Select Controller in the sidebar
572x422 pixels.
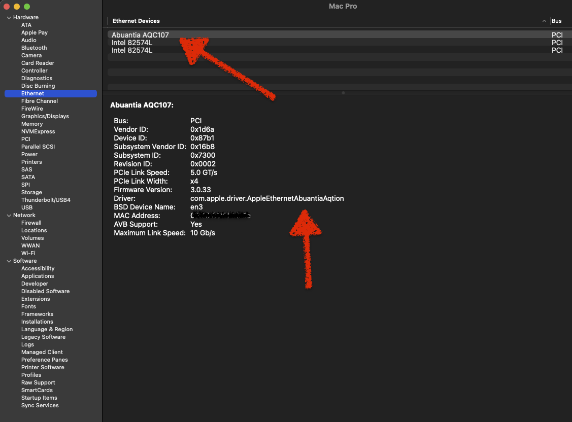click(x=35, y=71)
